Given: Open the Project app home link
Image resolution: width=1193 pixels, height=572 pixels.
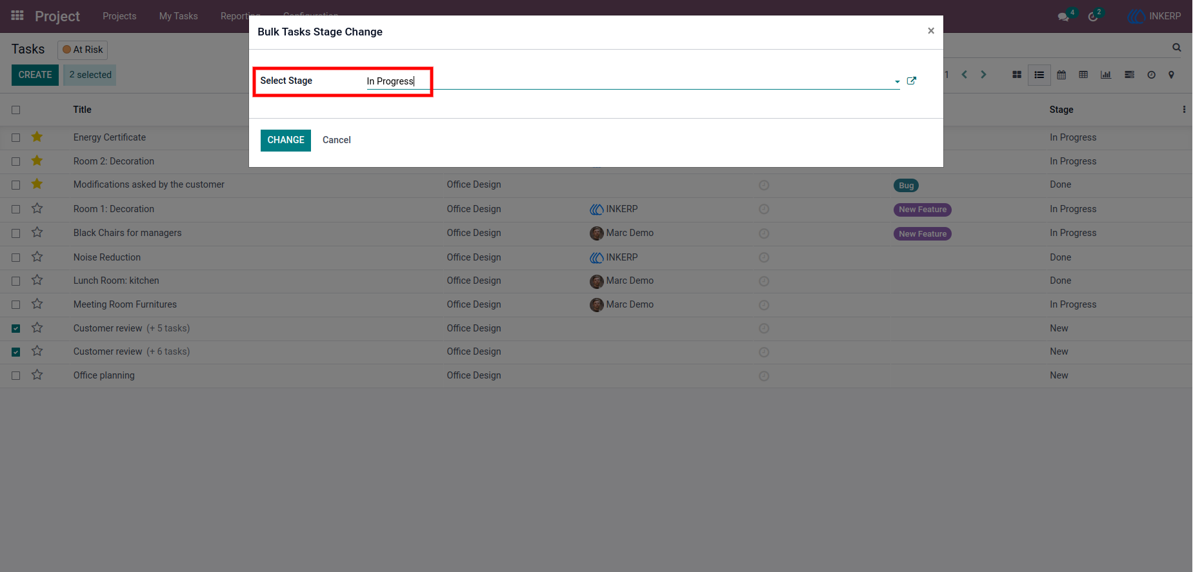Looking at the screenshot, I should coord(57,16).
